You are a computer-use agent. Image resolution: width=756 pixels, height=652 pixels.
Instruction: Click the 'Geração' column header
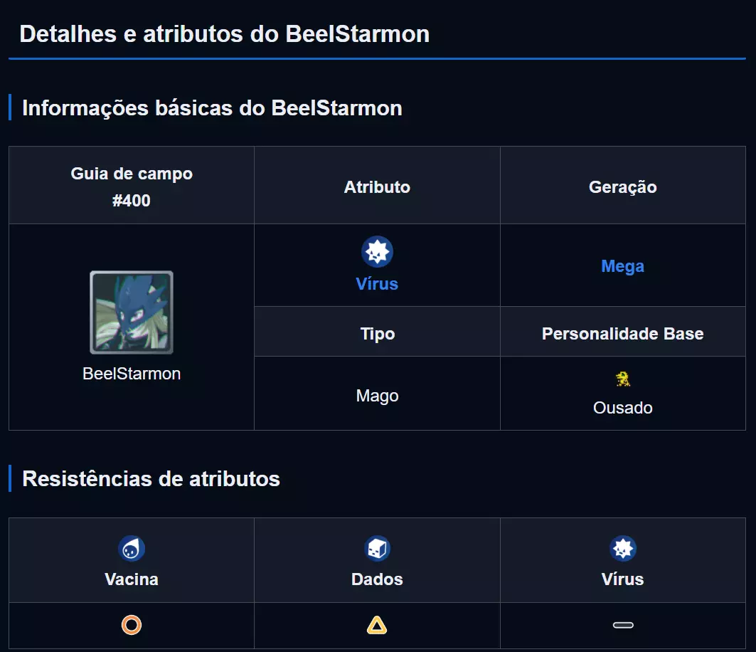coord(623,187)
